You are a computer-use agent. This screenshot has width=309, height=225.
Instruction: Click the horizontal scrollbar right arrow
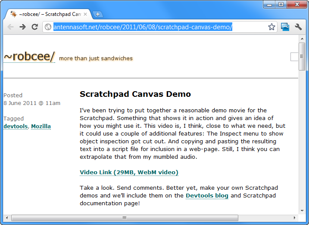click(x=294, y=218)
